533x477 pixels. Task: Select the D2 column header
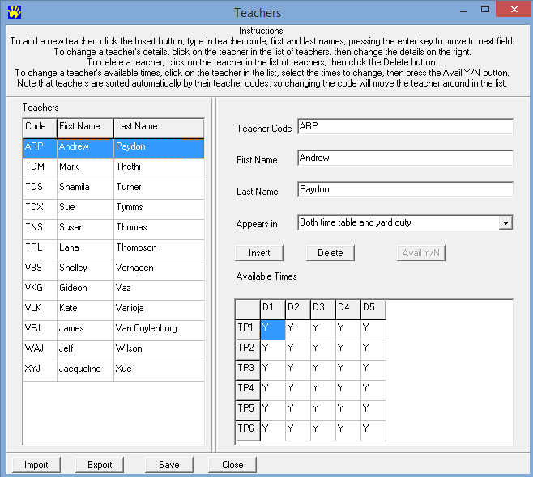[298, 309]
